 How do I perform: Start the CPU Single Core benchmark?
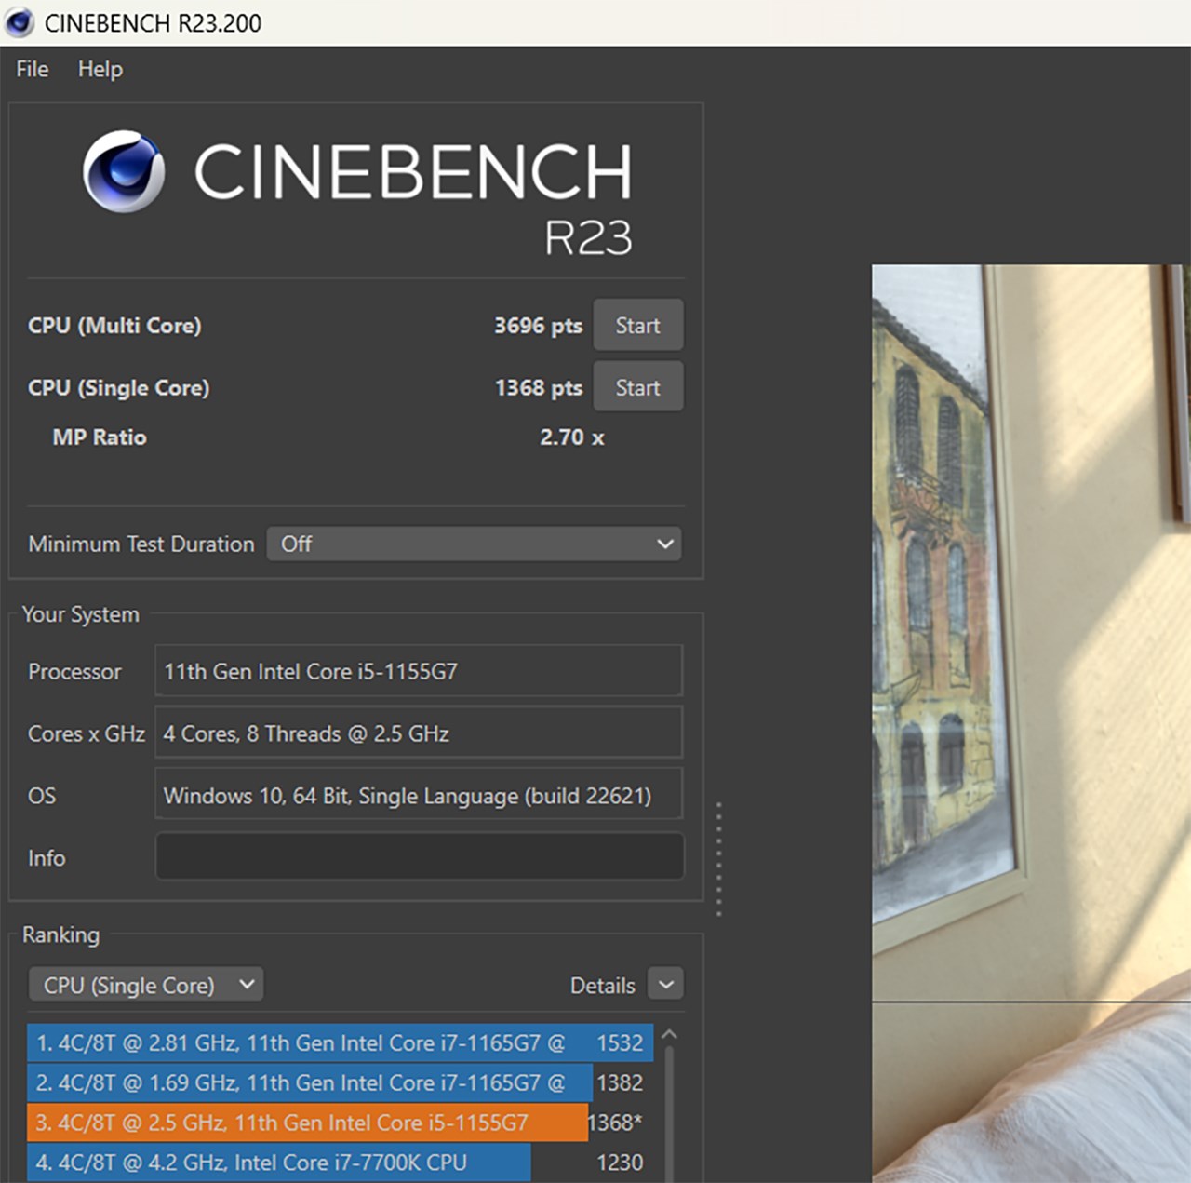[x=637, y=386]
